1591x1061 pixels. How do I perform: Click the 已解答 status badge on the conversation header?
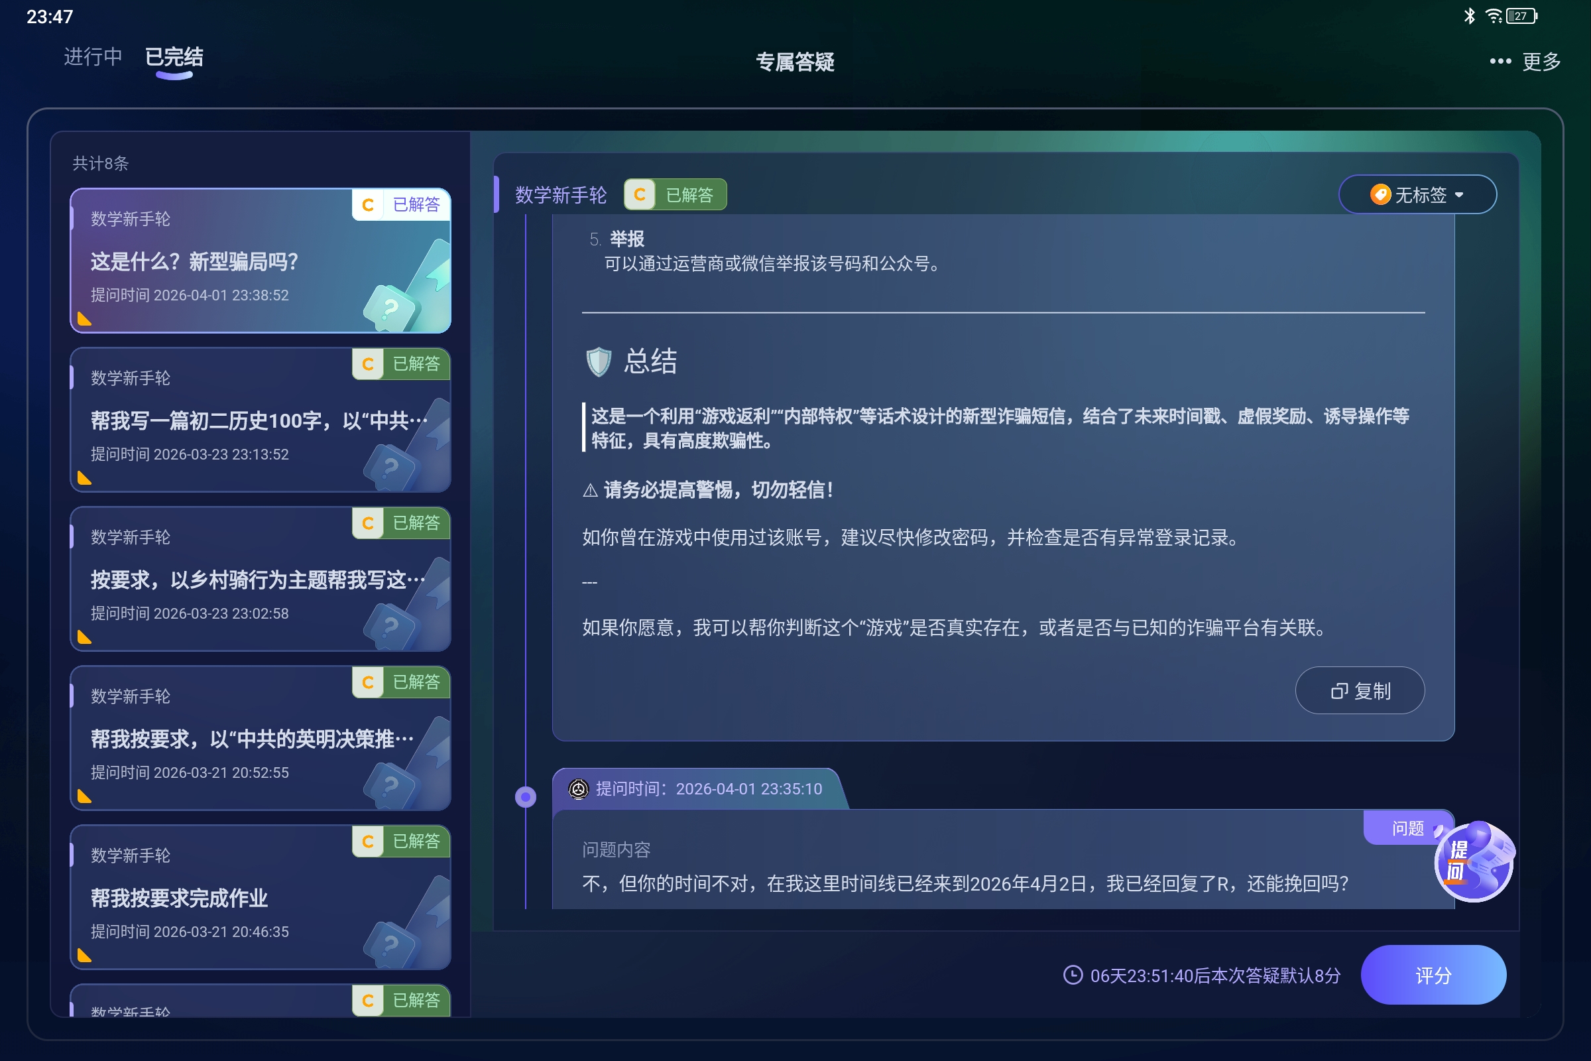click(x=689, y=194)
